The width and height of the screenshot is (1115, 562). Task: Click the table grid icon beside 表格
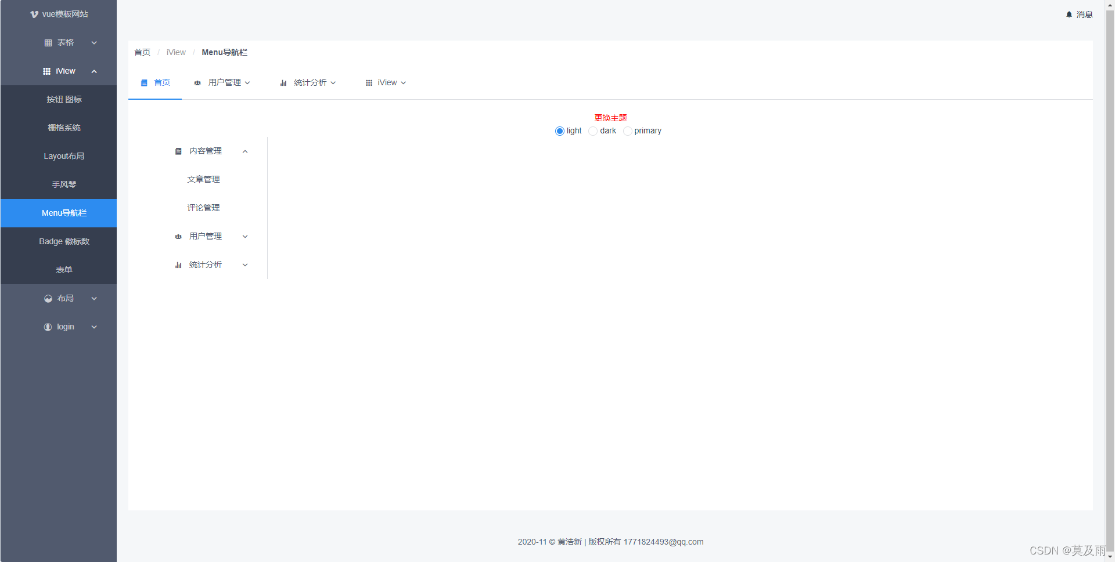[48, 43]
